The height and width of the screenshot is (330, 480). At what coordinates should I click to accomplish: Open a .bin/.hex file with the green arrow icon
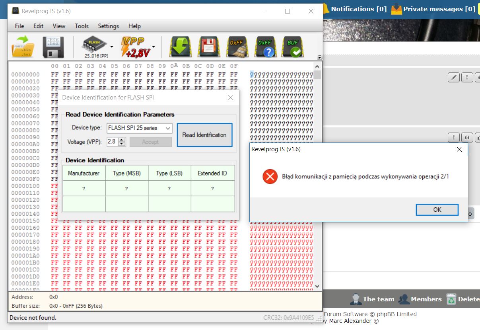[22, 46]
